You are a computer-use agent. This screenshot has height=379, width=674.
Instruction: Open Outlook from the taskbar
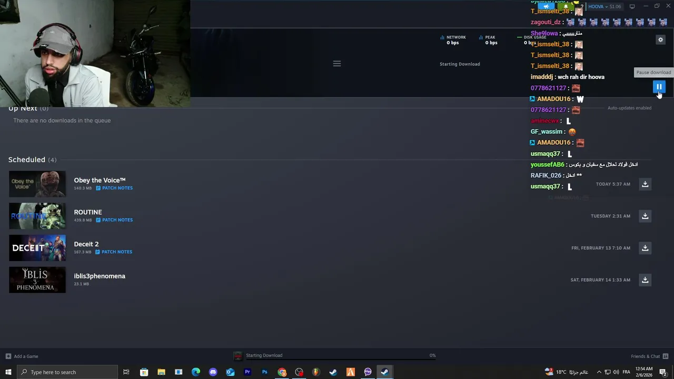(x=230, y=372)
